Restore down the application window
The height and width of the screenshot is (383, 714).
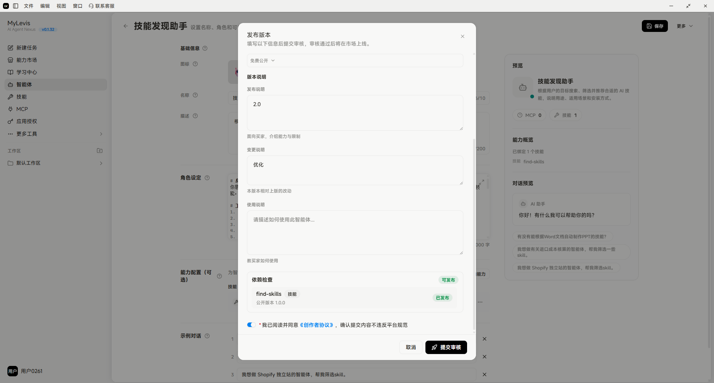[688, 6]
